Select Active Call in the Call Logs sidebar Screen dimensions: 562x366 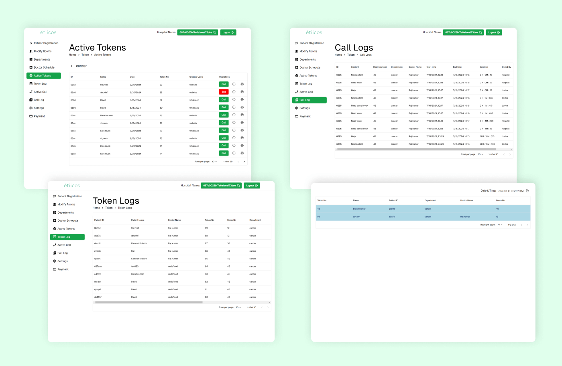306,92
